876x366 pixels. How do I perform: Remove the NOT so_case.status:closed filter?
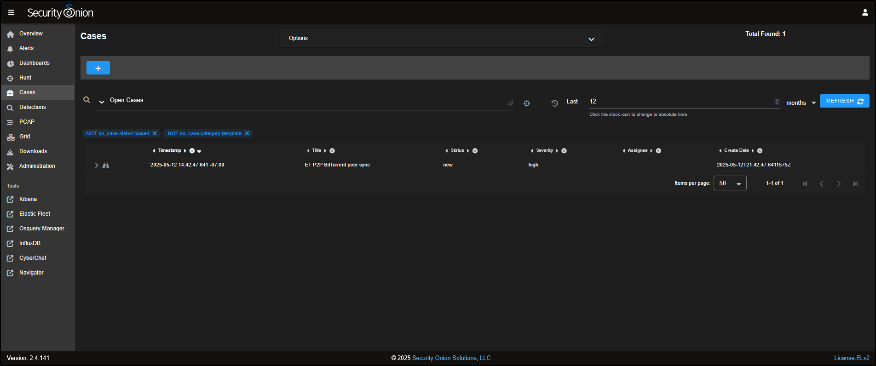coord(155,133)
